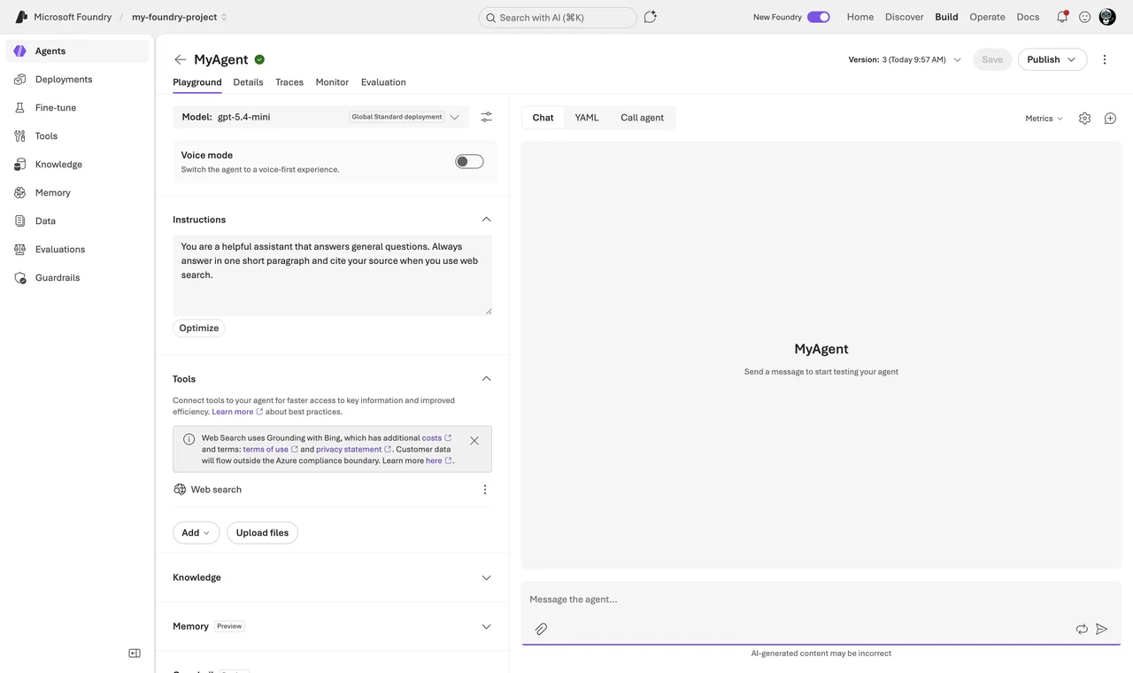Attach a file with the paperclip icon

coord(541,629)
